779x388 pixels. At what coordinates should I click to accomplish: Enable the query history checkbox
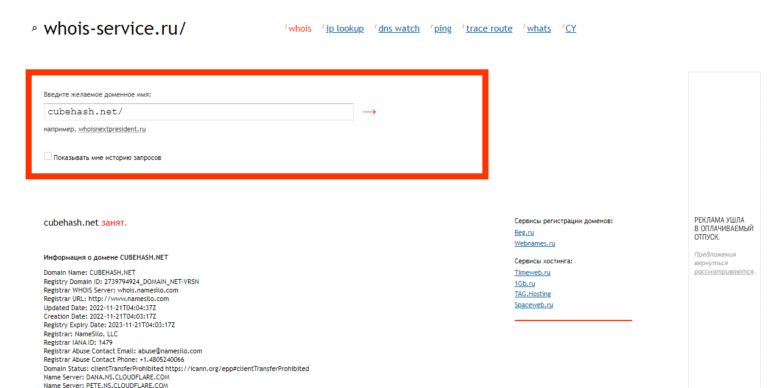(x=48, y=157)
